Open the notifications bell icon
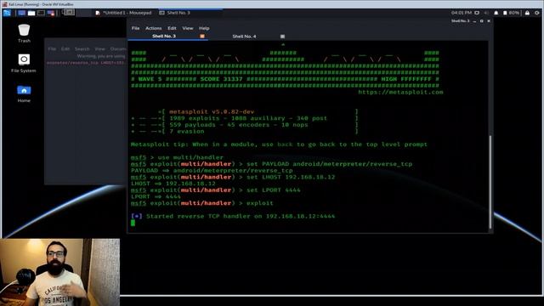This screenshot has width=544, height=306. click(496, 13)
